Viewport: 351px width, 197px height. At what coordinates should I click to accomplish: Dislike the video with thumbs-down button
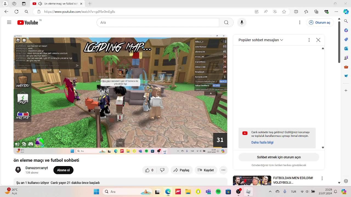point(162,170)
